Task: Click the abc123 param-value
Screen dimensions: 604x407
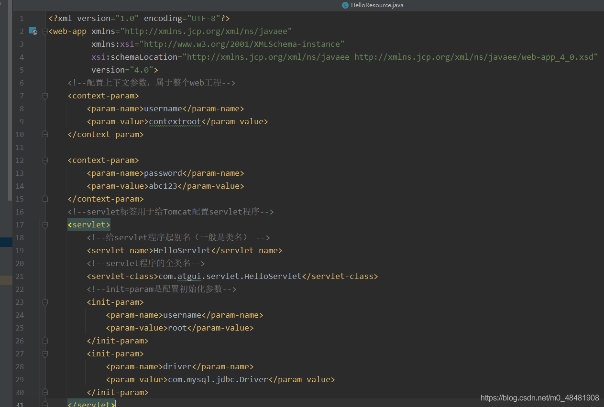Action: click(x=163, y=186)
